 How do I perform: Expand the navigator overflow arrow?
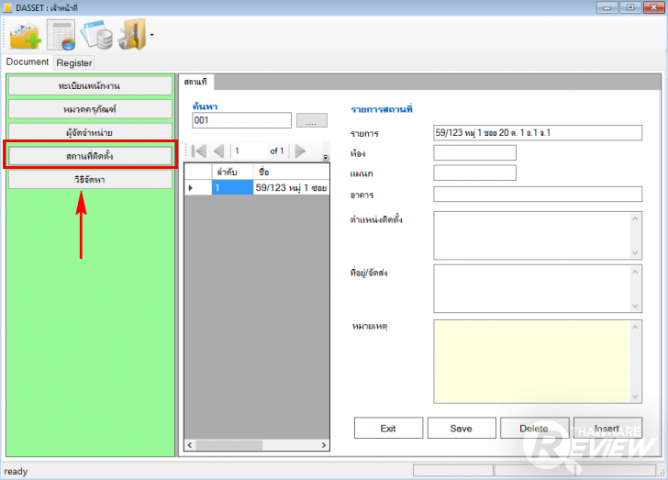pyautogui.click(x=326, y=157)
